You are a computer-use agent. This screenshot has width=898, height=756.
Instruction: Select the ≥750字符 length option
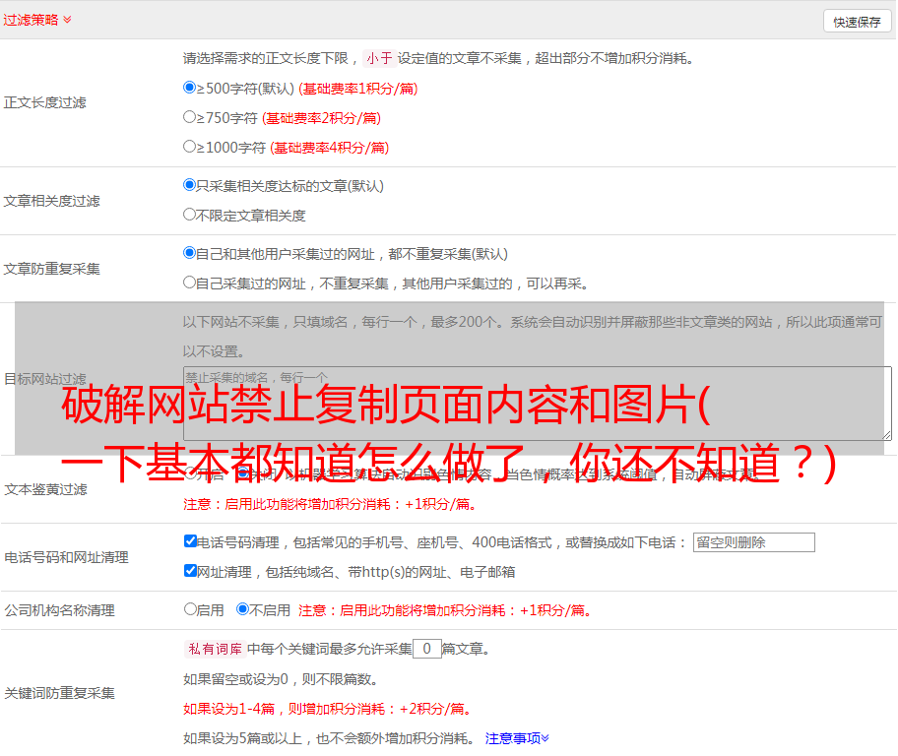[190, 117]
